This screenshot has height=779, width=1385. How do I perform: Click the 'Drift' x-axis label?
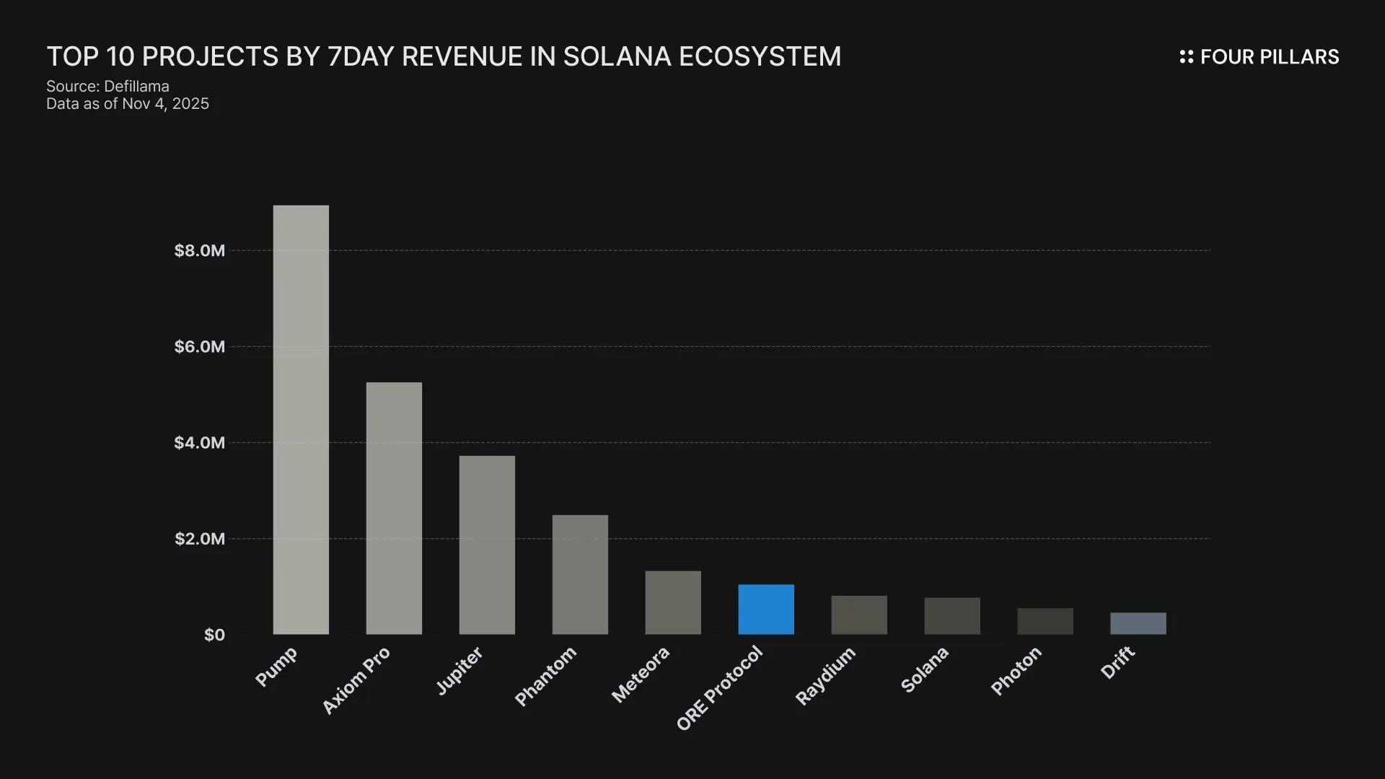point(1118,662)
